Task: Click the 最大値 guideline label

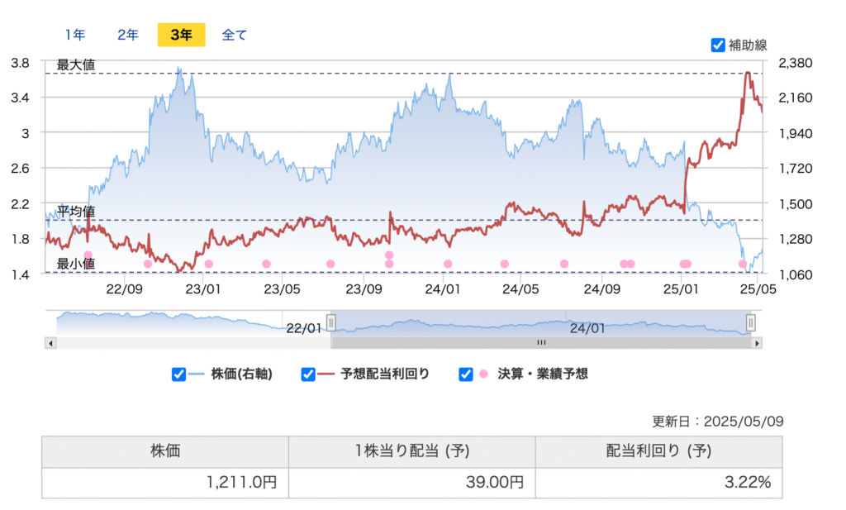Action: coord(76,64)
